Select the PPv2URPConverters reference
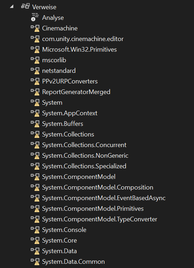The height and width of the screenshot is (268, 194). point(70,81)
